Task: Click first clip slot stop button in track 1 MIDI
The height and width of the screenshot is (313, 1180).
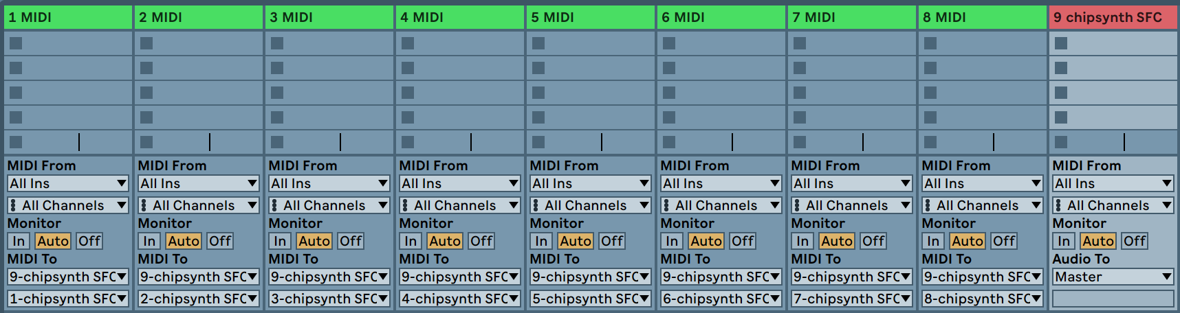Action: pos(16,43)
